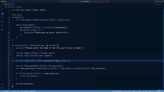Viewport: 164px width, 92px height.
Task: Click 'return Err(error);' on line 27
Action: (x=29, y=76)
